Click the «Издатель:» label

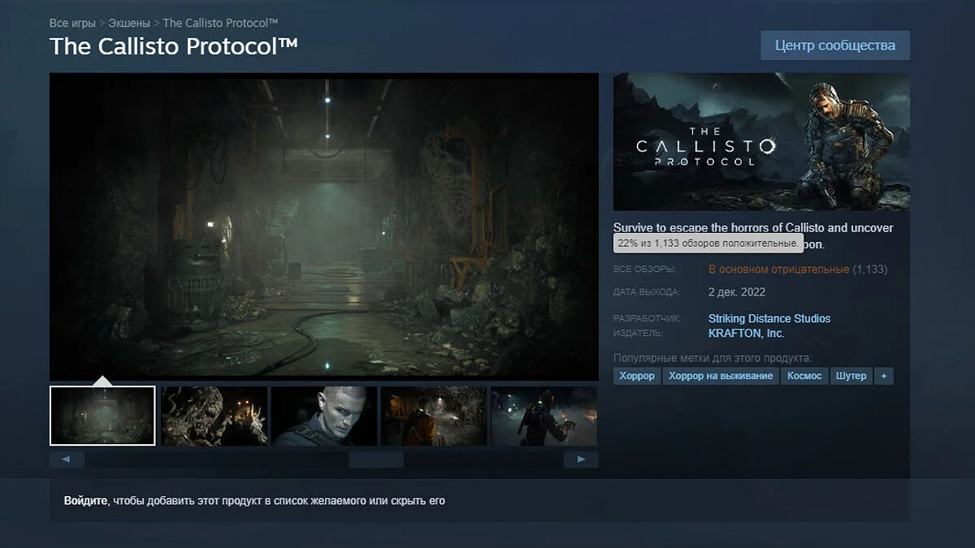pos(639,334)
